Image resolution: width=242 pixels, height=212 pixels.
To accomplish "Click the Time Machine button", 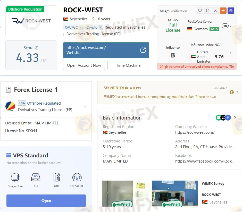I will coord(128,65).
